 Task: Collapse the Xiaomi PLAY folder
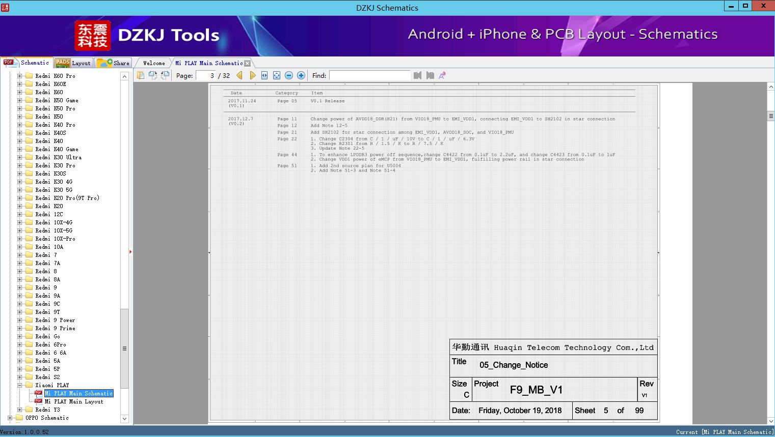[20, 385]
